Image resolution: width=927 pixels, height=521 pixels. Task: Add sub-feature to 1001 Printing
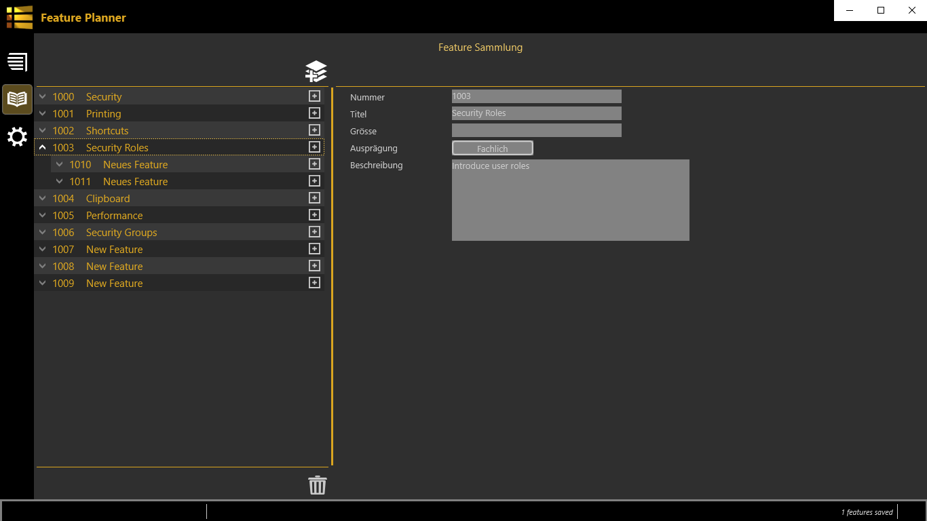(x=314, y=113)
